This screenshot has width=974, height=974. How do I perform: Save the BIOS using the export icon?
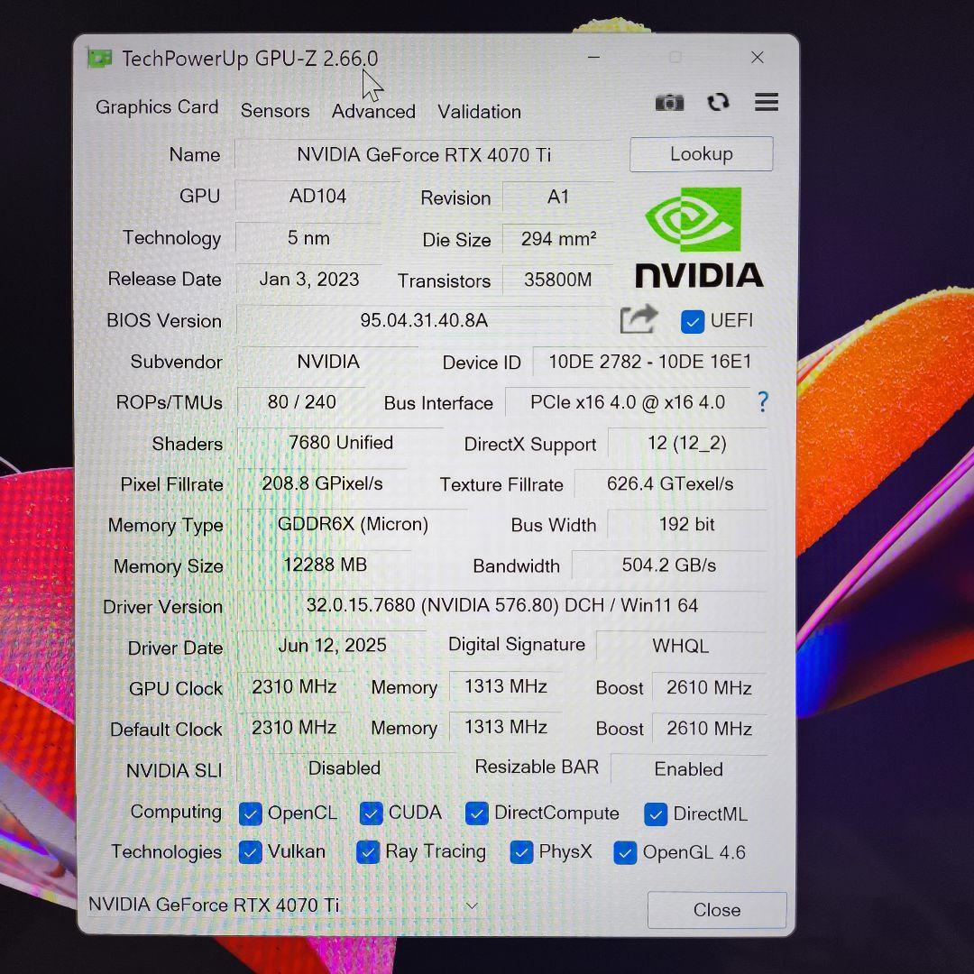[x=639, y=319]
